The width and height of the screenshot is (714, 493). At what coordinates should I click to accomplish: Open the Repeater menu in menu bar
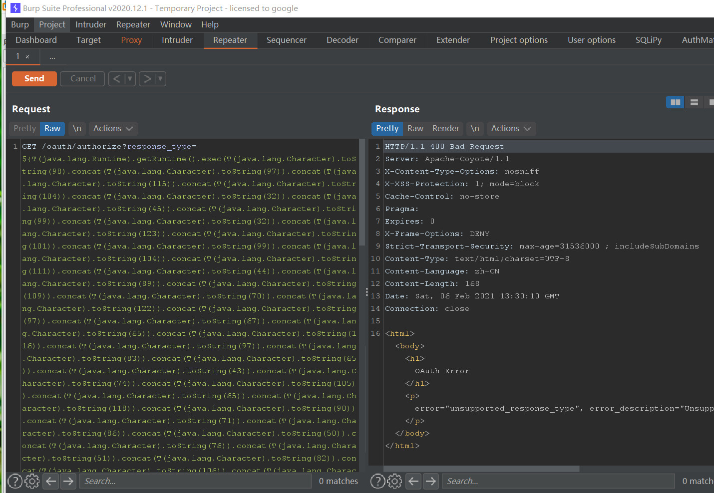(133, 24)
